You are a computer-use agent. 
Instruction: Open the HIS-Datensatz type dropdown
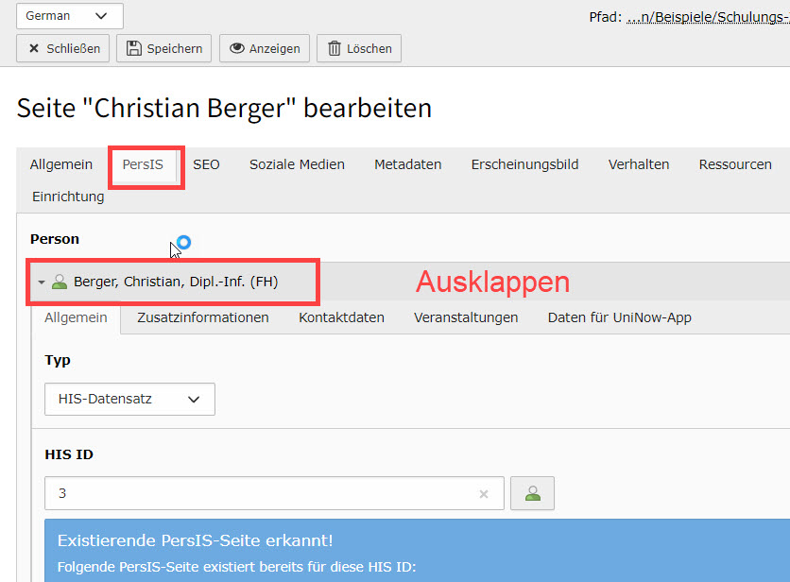[x=129, y=399]
